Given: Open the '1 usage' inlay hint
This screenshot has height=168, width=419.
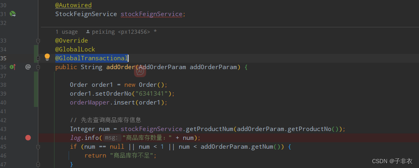Looking at the screenshot, I should (x=67, y=32).
